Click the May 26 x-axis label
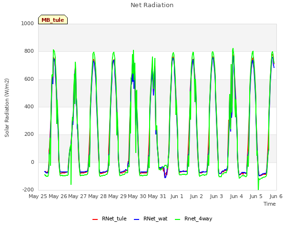The image size is (305, 228). 58,196
